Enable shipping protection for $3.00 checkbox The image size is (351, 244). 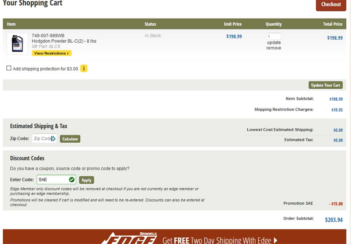tap(9, 68)
